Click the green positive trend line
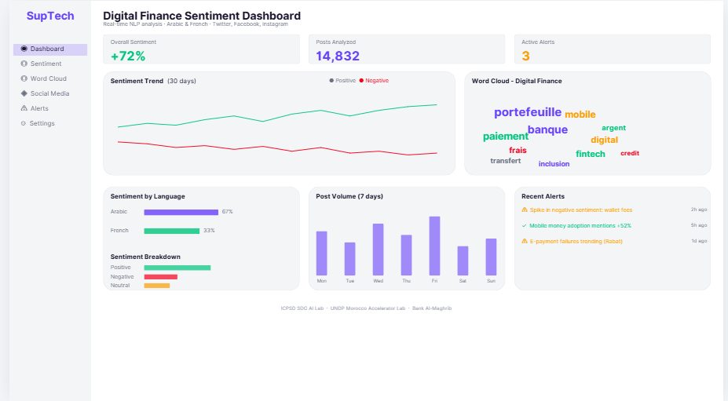Image resolution: width=728 pixels, height=401 pixels. 277,117
